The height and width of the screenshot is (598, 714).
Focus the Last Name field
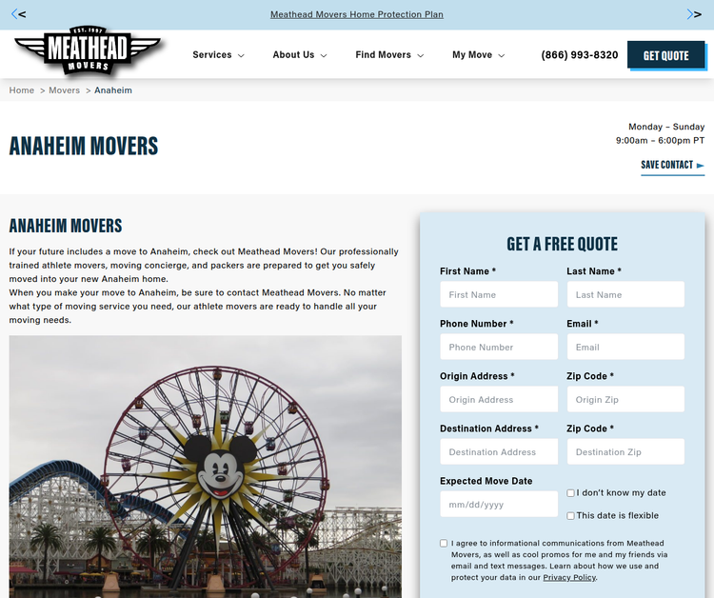click(625, 294)
